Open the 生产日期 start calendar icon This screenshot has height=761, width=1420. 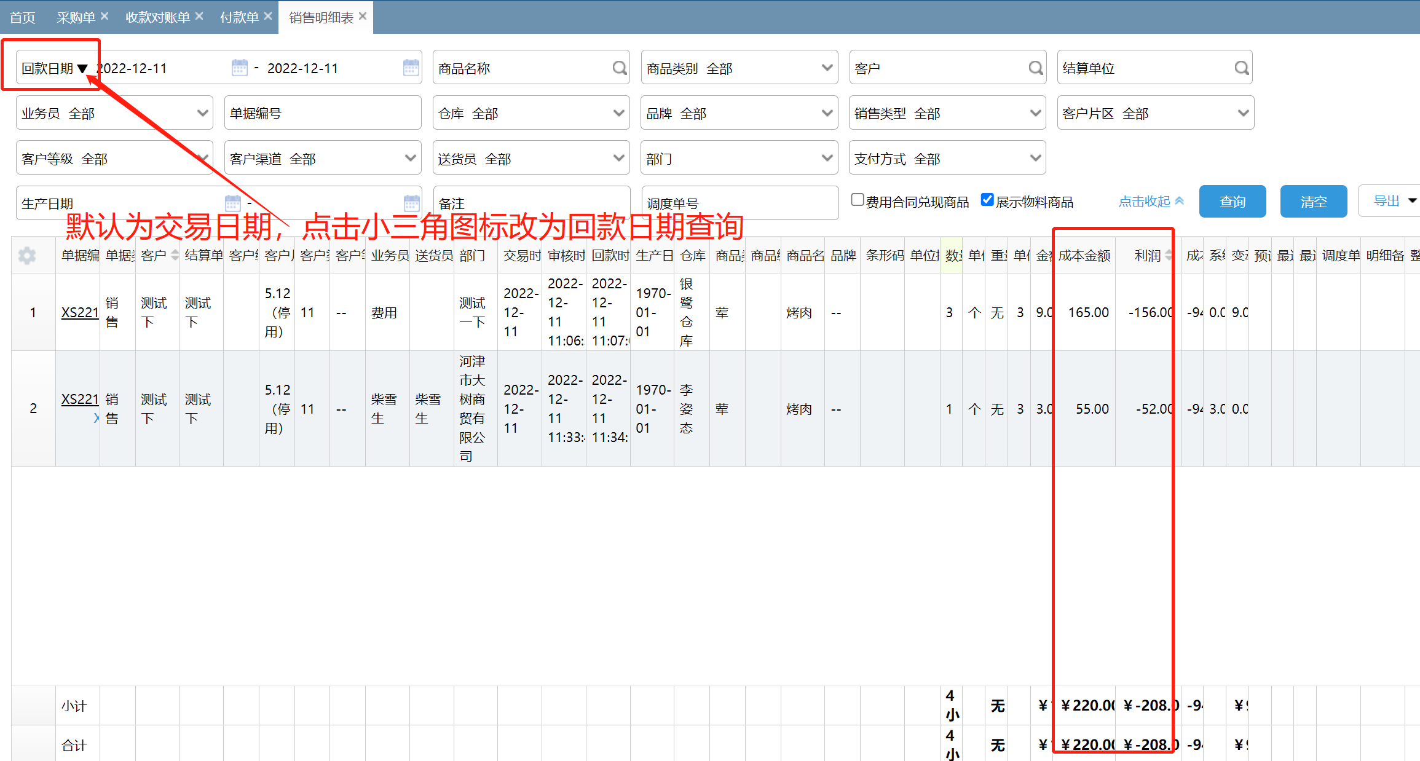coord(232,202)
